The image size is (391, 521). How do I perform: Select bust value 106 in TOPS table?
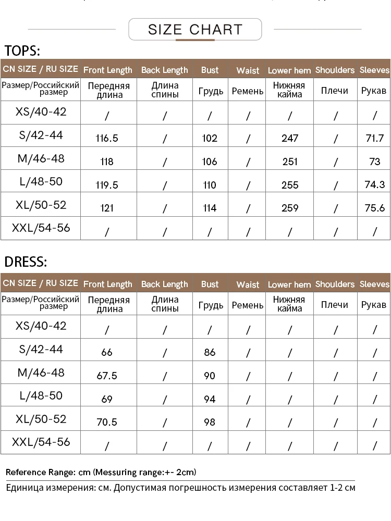pyautogui.click(x=210, y=162)
